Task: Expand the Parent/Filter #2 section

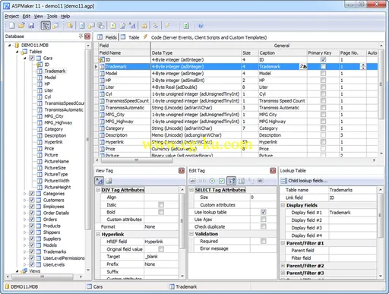Action: 283,266
